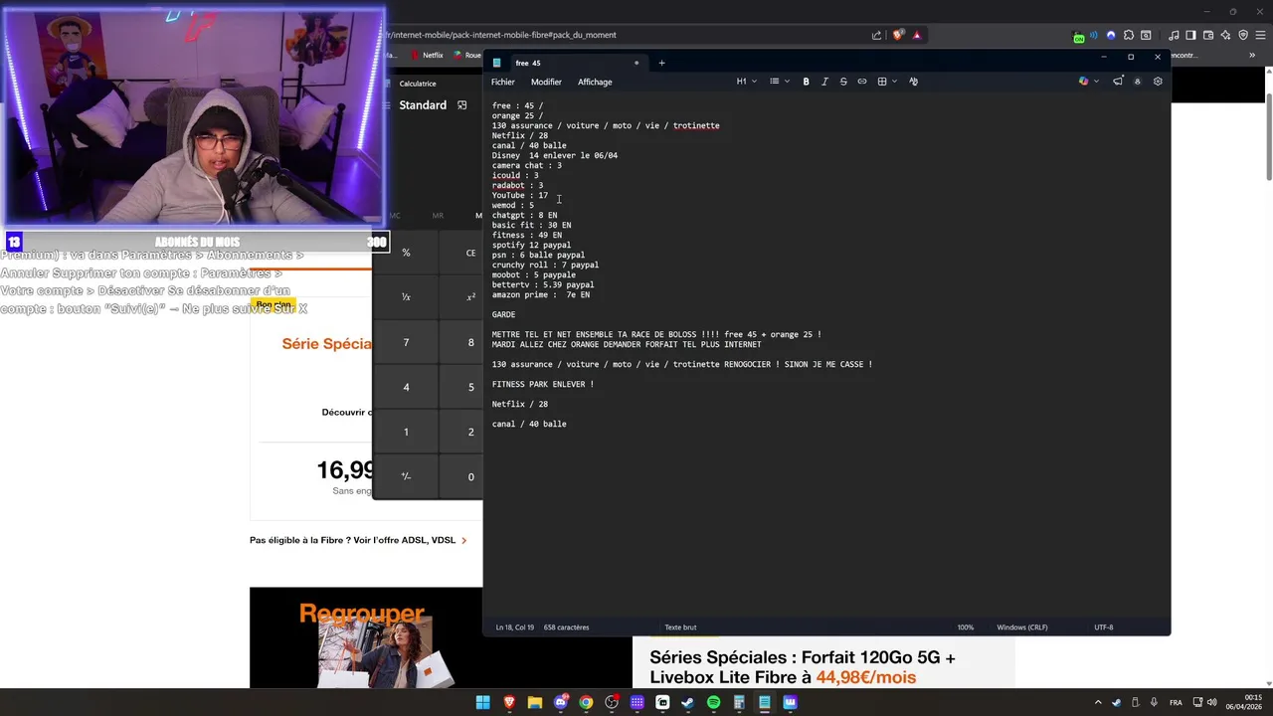Open the browser media control music icon
The height and width of the screenshot is (716, 1273).
[1175, 35]
